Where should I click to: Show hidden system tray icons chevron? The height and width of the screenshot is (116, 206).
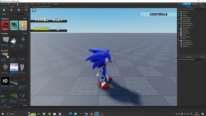click(x=174, y=114)
